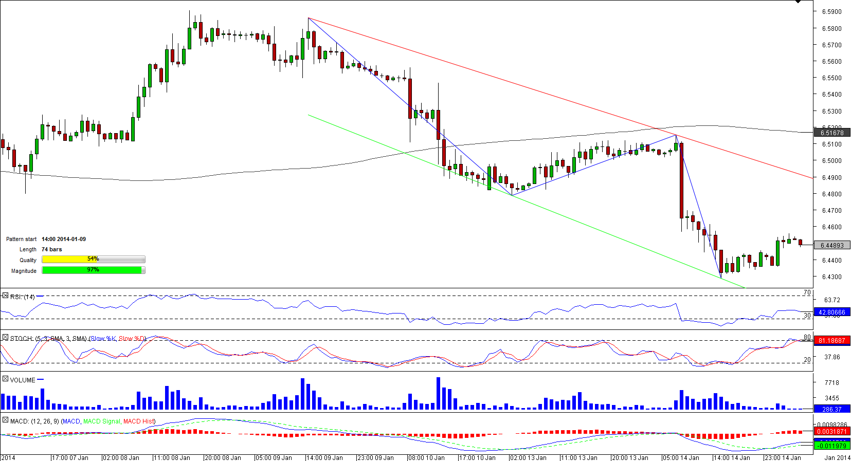
Task: Select the Slow %D legend entry
Action: [x=132, y=339]
